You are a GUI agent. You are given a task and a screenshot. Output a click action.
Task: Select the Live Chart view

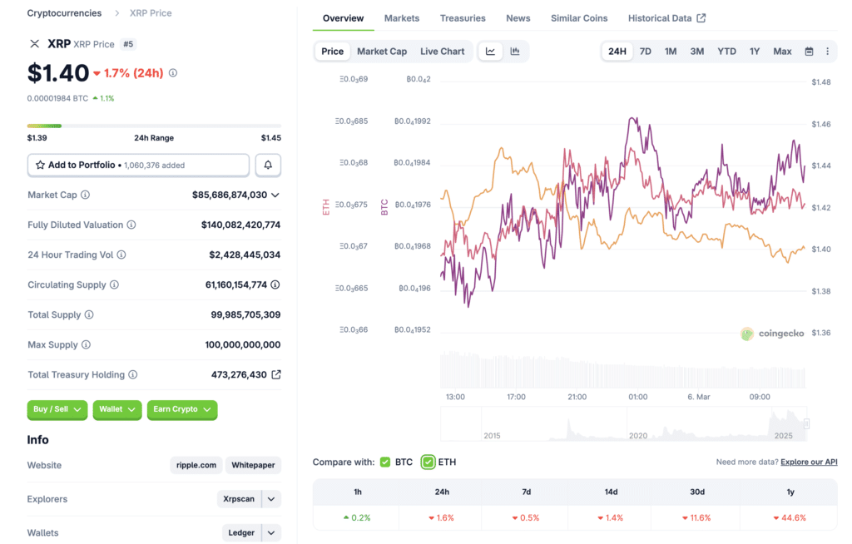point(443,51)
